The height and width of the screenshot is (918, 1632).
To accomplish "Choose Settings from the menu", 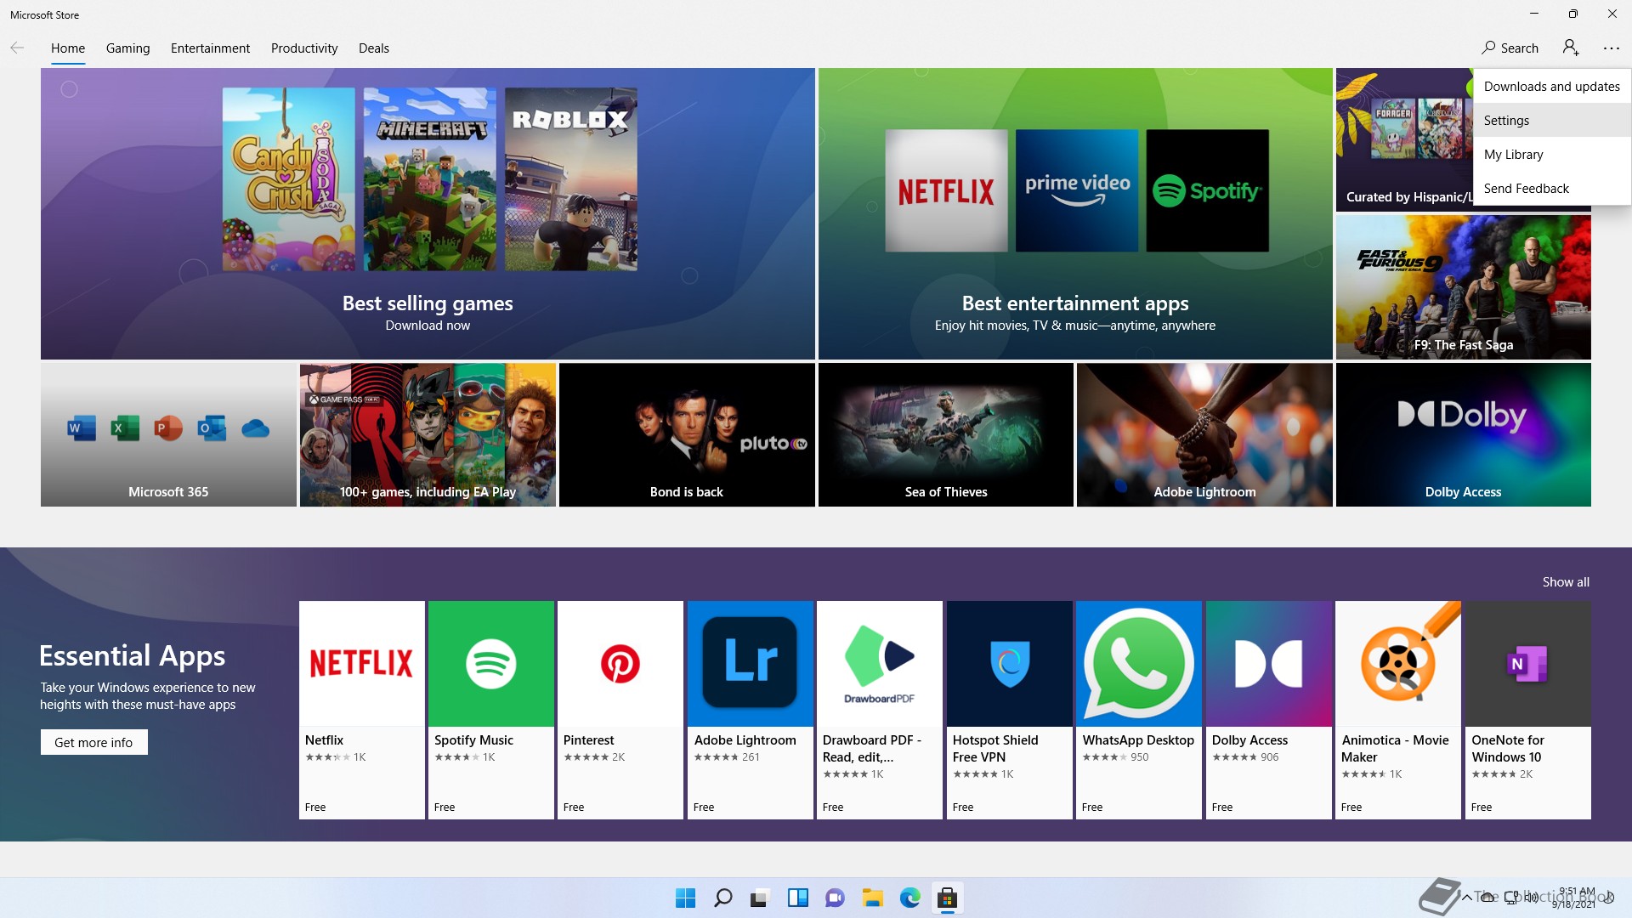I will click(x=1552, y=120).
